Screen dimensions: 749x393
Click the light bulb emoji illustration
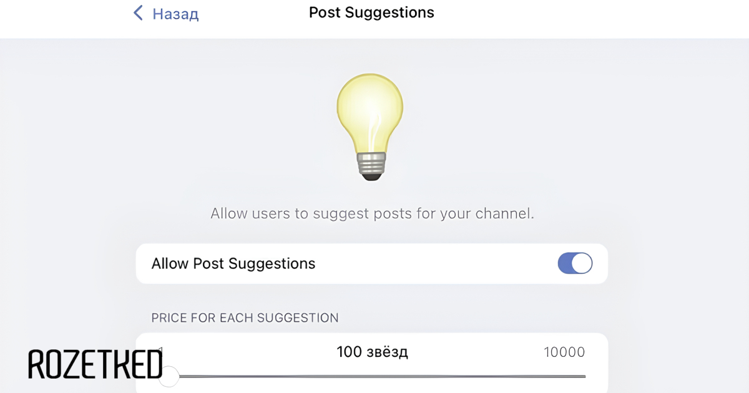370,127
